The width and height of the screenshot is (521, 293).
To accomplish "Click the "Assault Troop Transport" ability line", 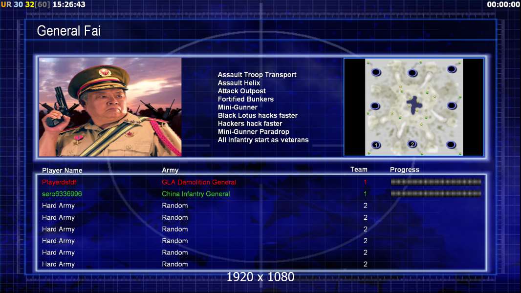I will tap(257, 75).
